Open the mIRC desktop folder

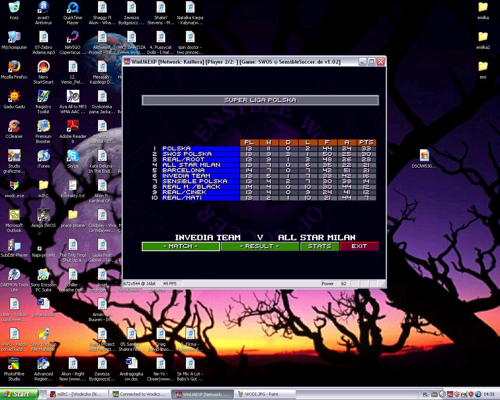click(43, 186)
